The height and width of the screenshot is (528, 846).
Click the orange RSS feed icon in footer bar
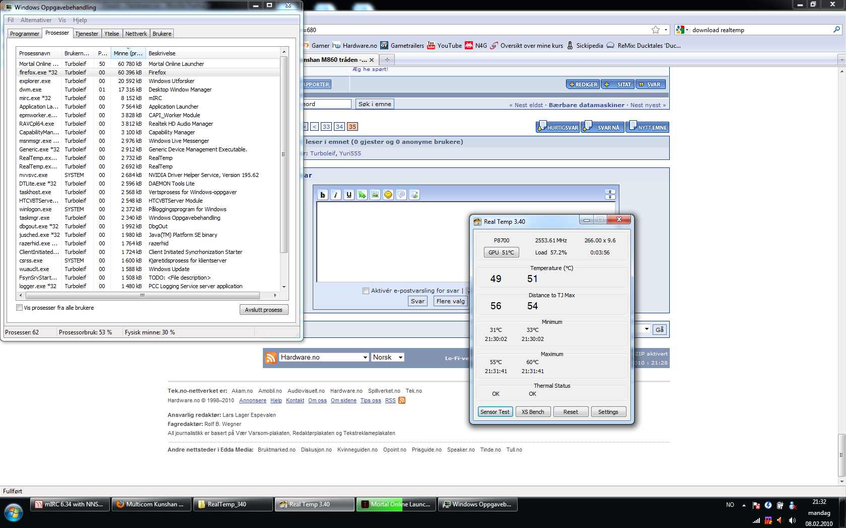[271, 358]
